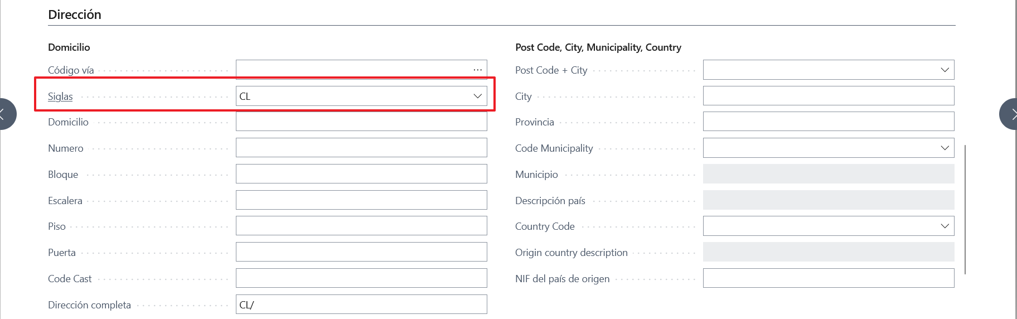This screenshot has width=1017, height=319.
Task: Open the Country Code dropdown
Action: tap(945, 226)
